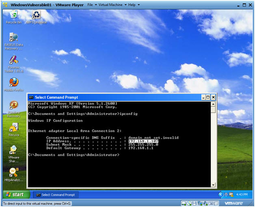Click the Command Prompt scroll up arrow
Viewport: 255px width, 207px height.
213,104
